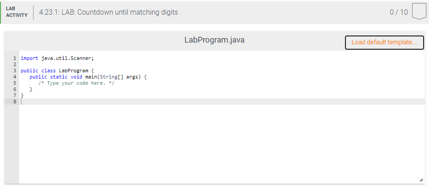This screenshot has height=189, width=429.
Task: Click the editor resize grip at bottom-right corner
Action: [x=421, y=180]
